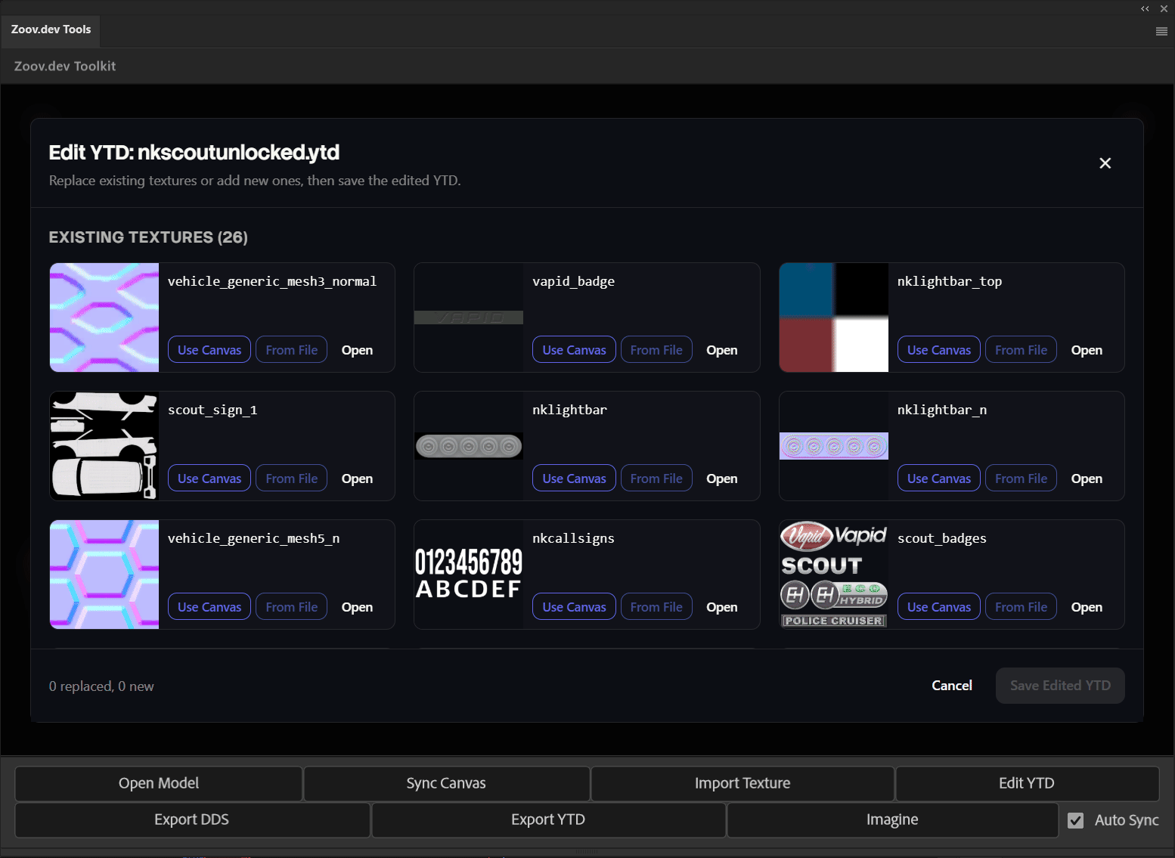Toggle the Auto Sync checkbox
The width and height of the screenshot is (1175, 858).
coord(1076,820)
